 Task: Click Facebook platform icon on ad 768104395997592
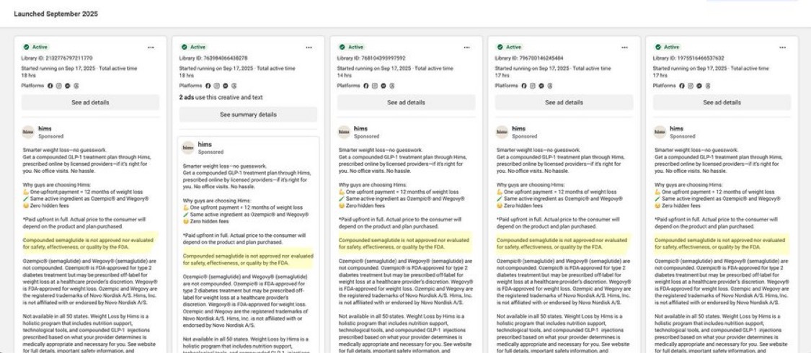366,86
